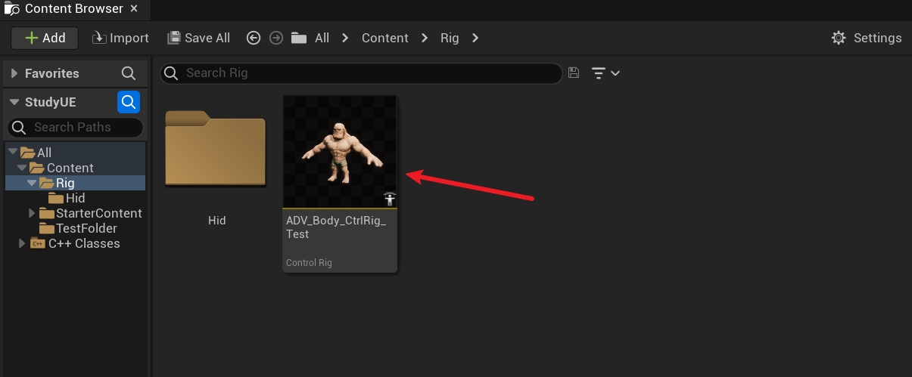Click the Favorites search magnifier icon

[129, 73]
